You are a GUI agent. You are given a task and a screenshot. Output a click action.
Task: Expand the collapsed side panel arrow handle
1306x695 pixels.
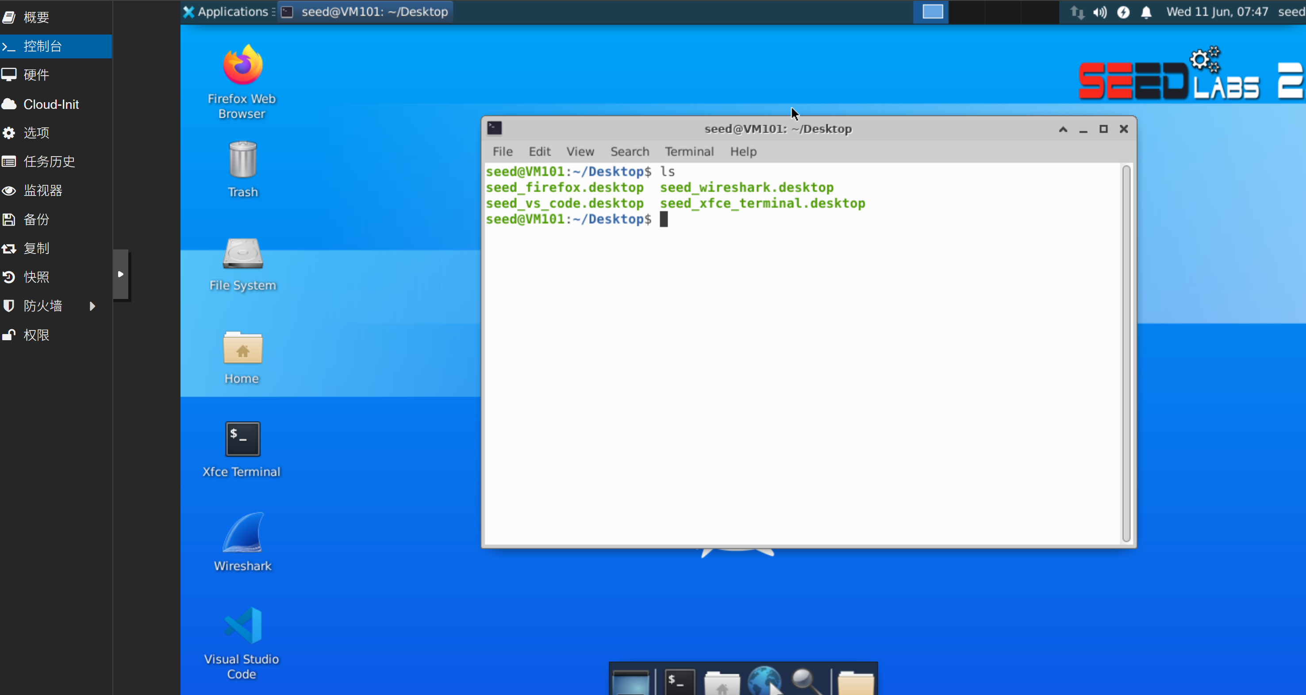121,274
